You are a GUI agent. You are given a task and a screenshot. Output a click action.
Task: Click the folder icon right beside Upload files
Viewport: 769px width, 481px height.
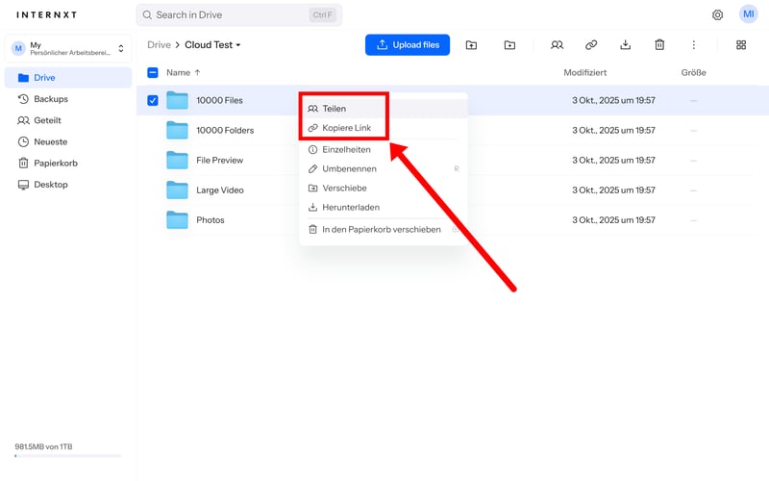[471, 45]
